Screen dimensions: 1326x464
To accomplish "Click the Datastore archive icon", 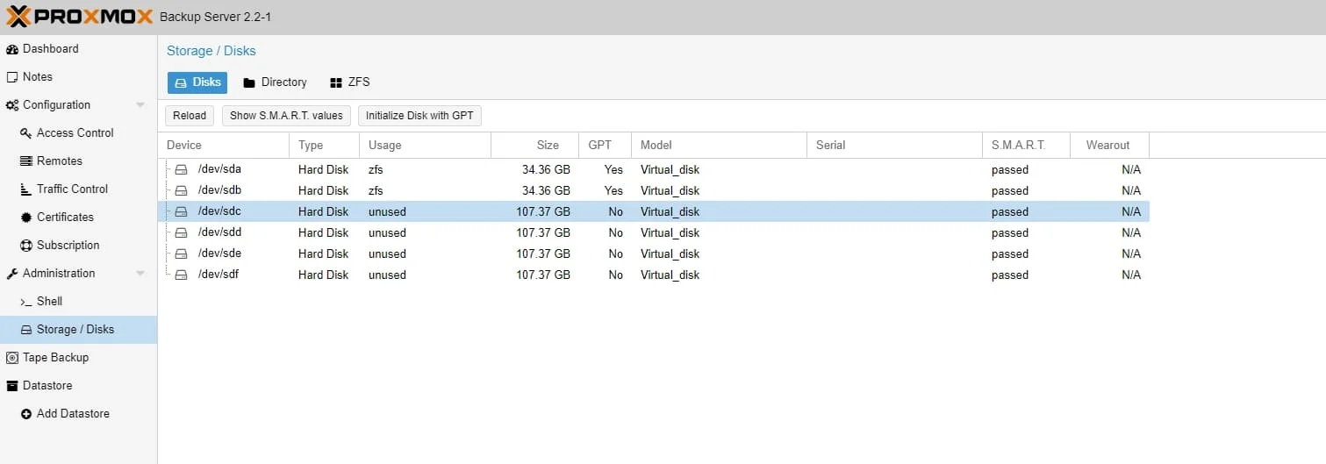I will (12, 386).
